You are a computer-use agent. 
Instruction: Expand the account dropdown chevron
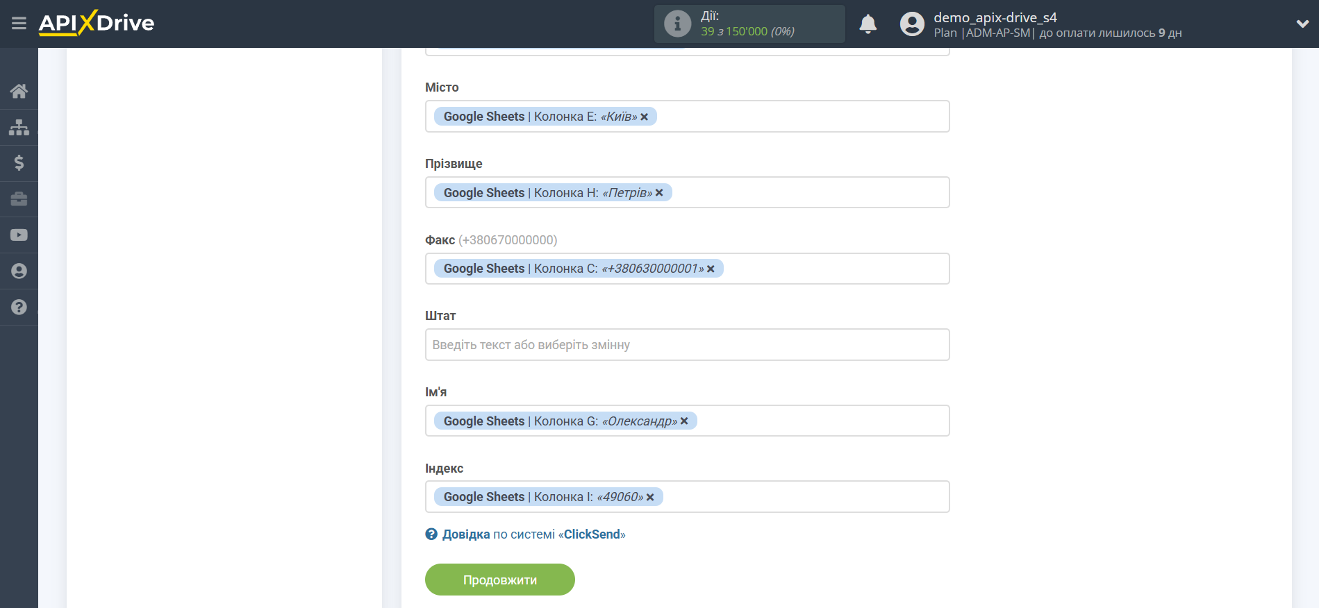(1302, 24)
